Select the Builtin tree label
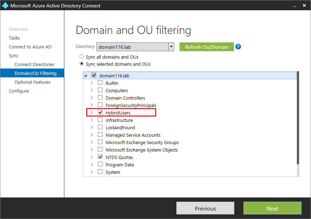 [x=112, y=83]
